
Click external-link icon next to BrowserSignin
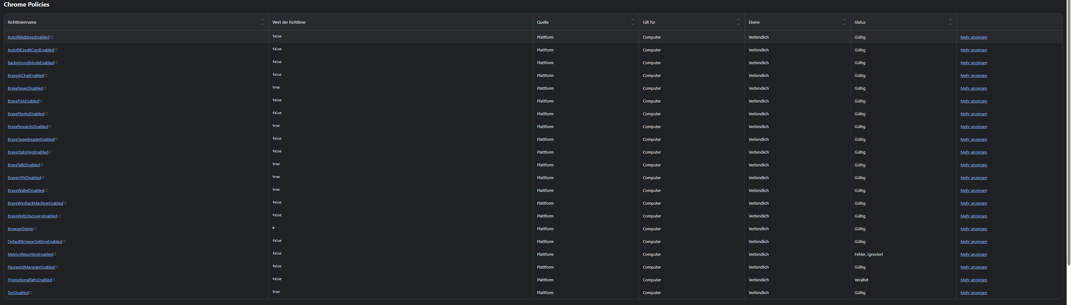coord(35,229)
